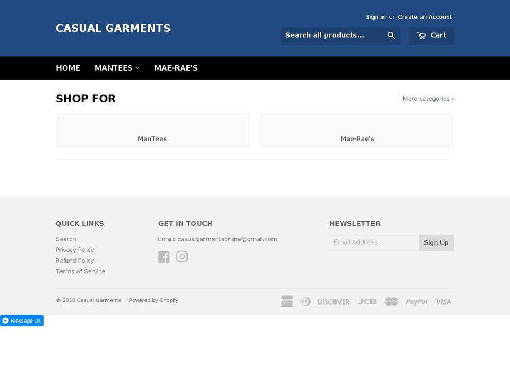The height and width of the screenshot is (382, 510).
Task: Click the Visa payment icon
Action: [x=443, y=302]
